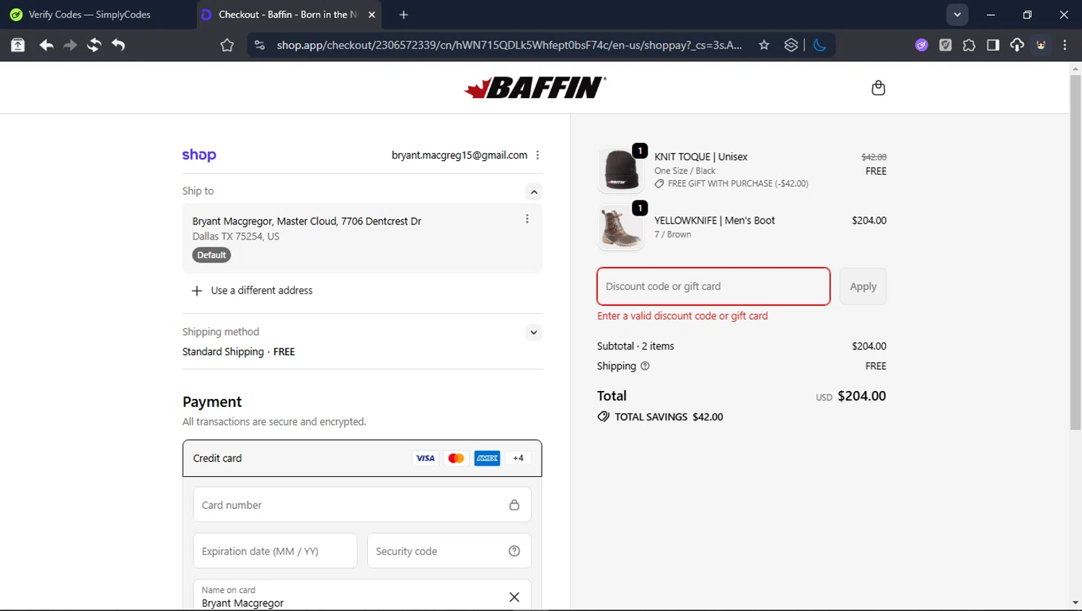Click the page vertical scrollbar
Screen dimensions: 1082x611
click(x=1076, y=252)
